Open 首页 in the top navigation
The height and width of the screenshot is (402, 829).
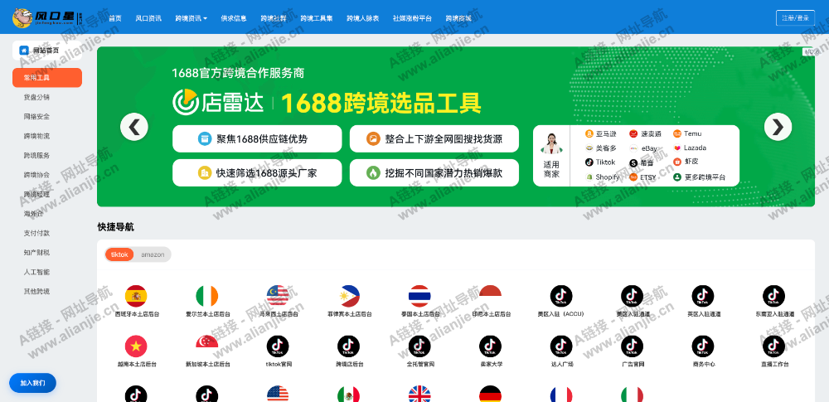114,18
